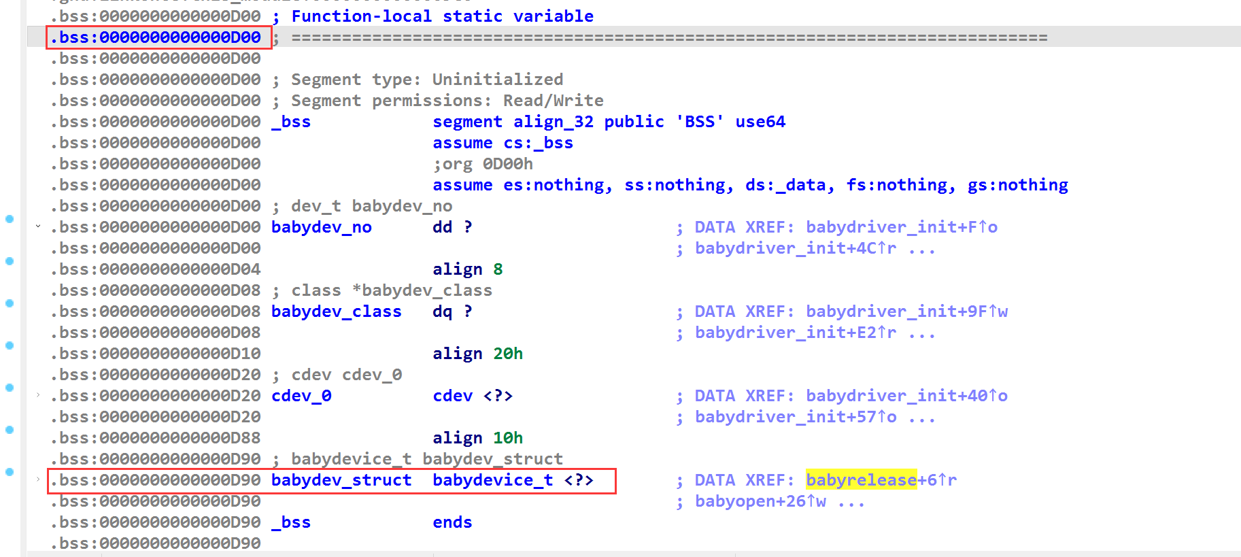
Task: Click the '; class *babydev_class' comment
Action: coord(382,290)
